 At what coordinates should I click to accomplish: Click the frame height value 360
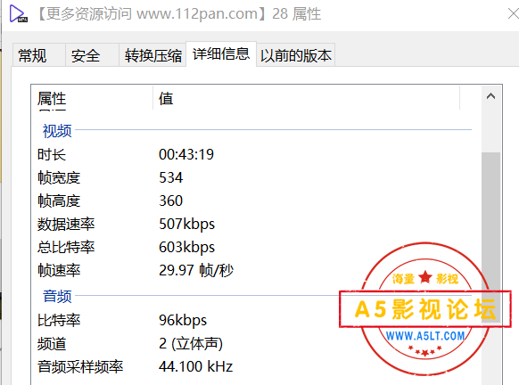171,201
